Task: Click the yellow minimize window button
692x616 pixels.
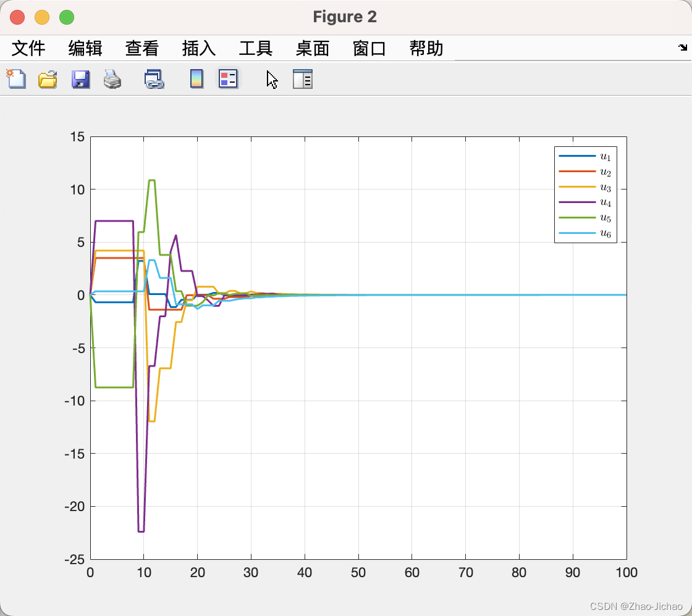Action: point(42,17)
